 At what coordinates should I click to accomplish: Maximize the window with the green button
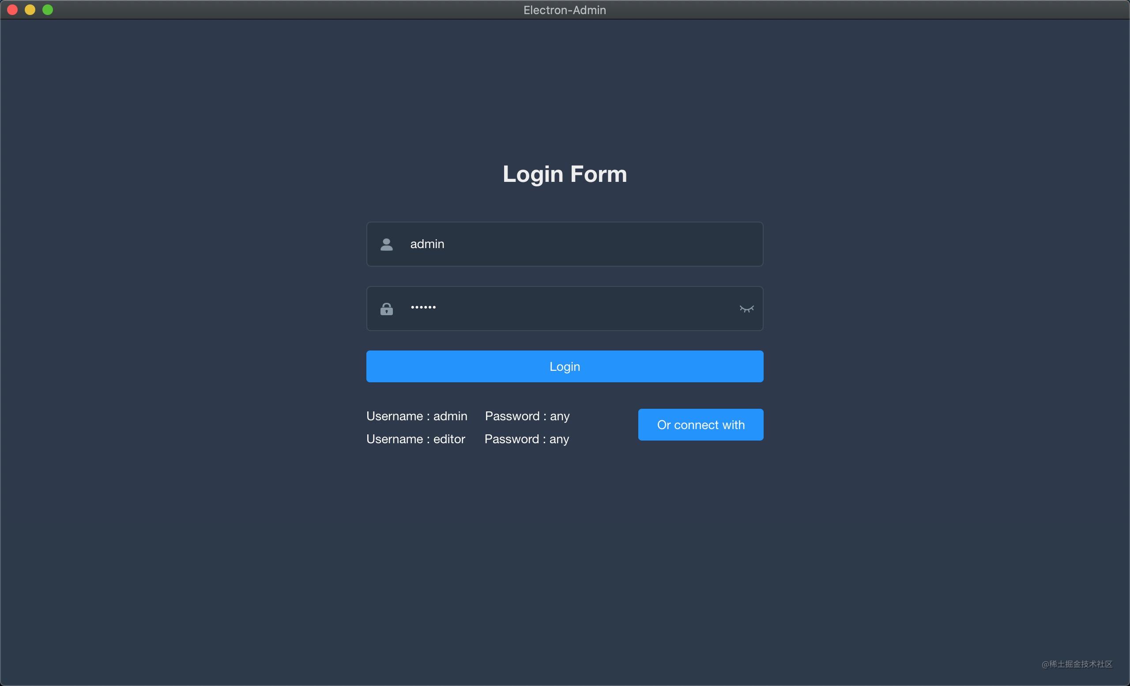pyautogui.click(x=48, y=9)
